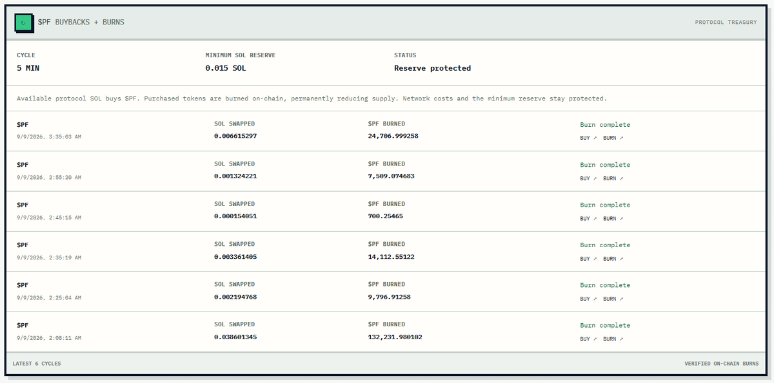
Task: Click Burn complete status for 2:08:11 AM
Action: (x=605, y=326)
